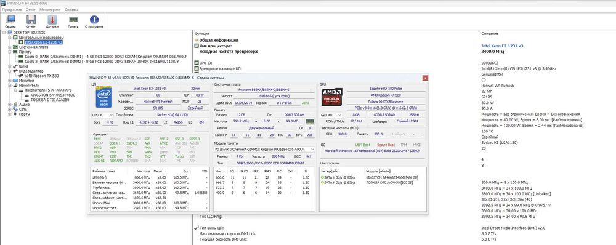This screenshot has height=245, width=616.
Task: Open the Отчёт menu in menu bar
Action: (31, 9)
